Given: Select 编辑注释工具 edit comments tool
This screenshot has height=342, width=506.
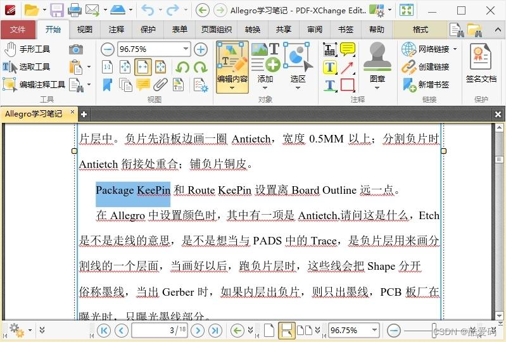Looking at the screenshot, I should click(34, 85).
